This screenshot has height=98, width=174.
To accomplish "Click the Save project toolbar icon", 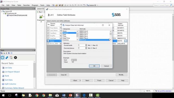I will click(60, 5).
